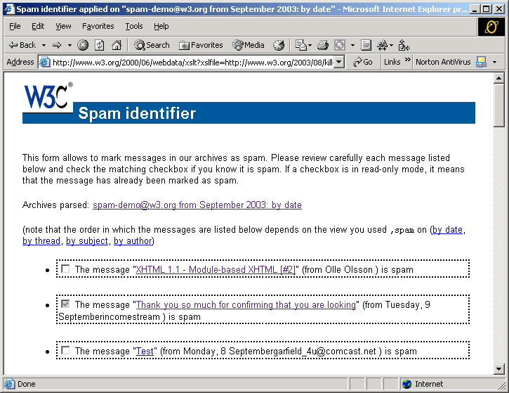Open the Favorites pane from the toolbar
The image size is (509, 393).
[201, 45]
